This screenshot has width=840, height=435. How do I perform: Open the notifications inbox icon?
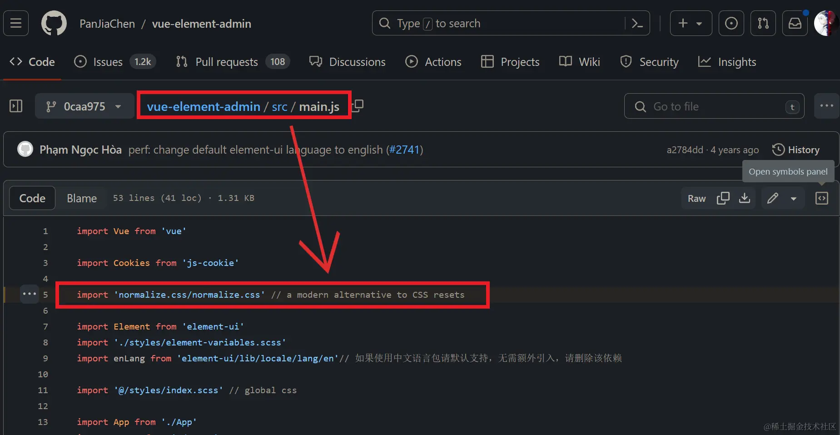(795, 23)
